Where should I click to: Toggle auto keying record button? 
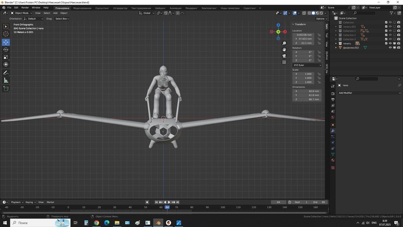click(x=147, y=202)
